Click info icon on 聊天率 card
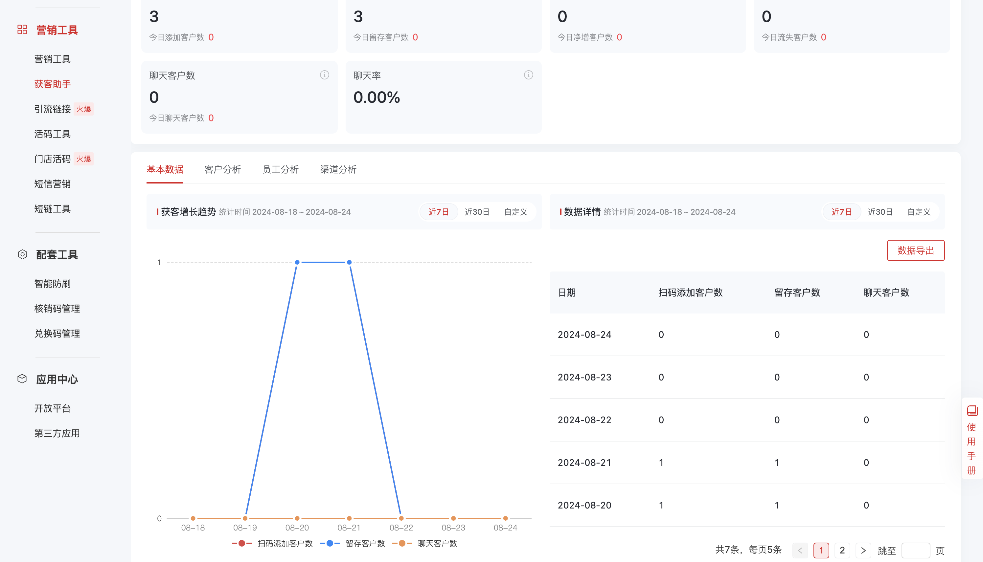Viewport: 983px width, 562px height. pos(528,75)
